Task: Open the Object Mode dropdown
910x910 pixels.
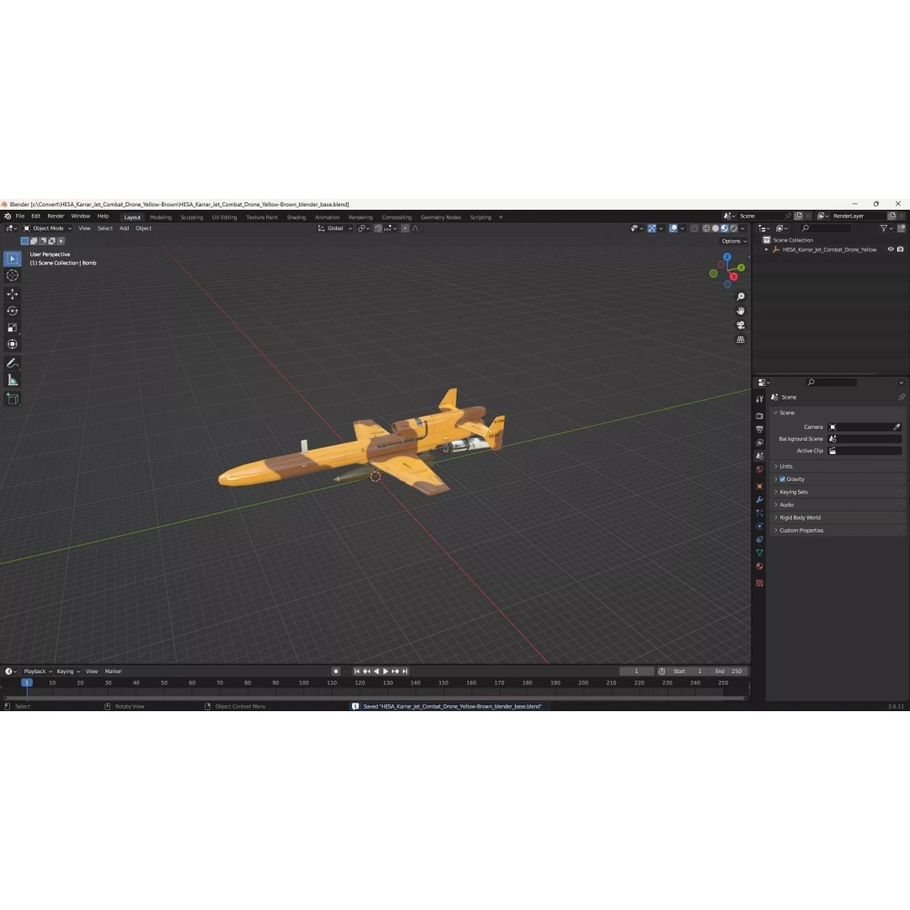Action: (47, 228)
